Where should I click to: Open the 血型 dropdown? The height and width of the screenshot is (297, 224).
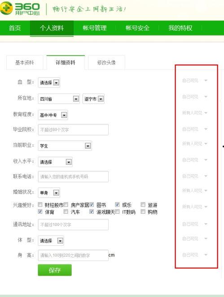point(49,83)
